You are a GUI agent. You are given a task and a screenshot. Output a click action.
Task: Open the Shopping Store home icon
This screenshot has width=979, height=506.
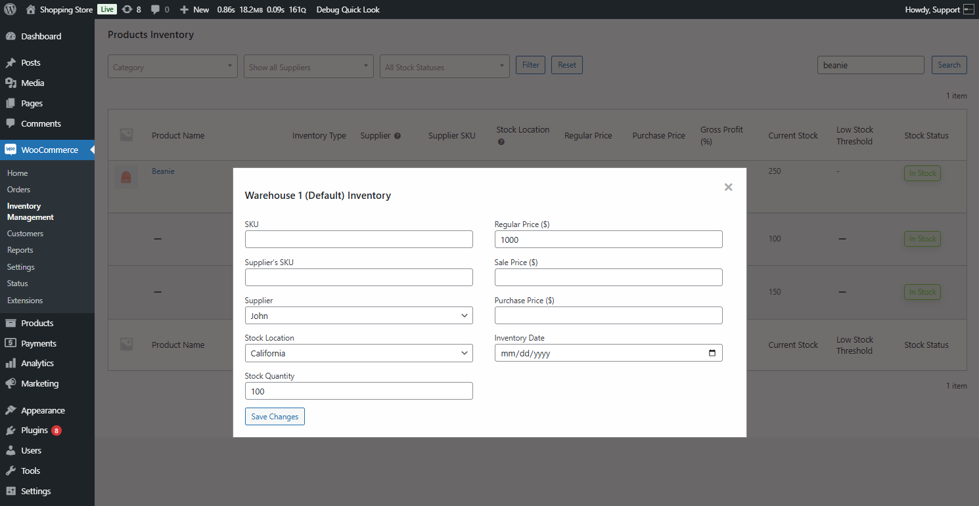(31, 10)
